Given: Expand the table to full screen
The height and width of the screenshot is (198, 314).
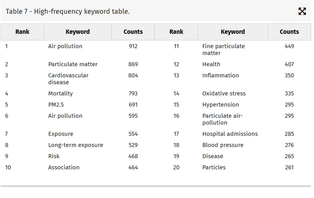Looking at the screenshot, I should pos(302,11).
